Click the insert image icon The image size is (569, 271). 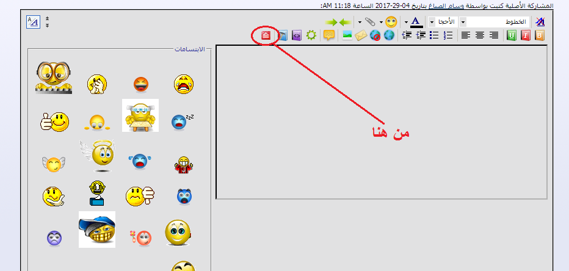pos(347,35)
